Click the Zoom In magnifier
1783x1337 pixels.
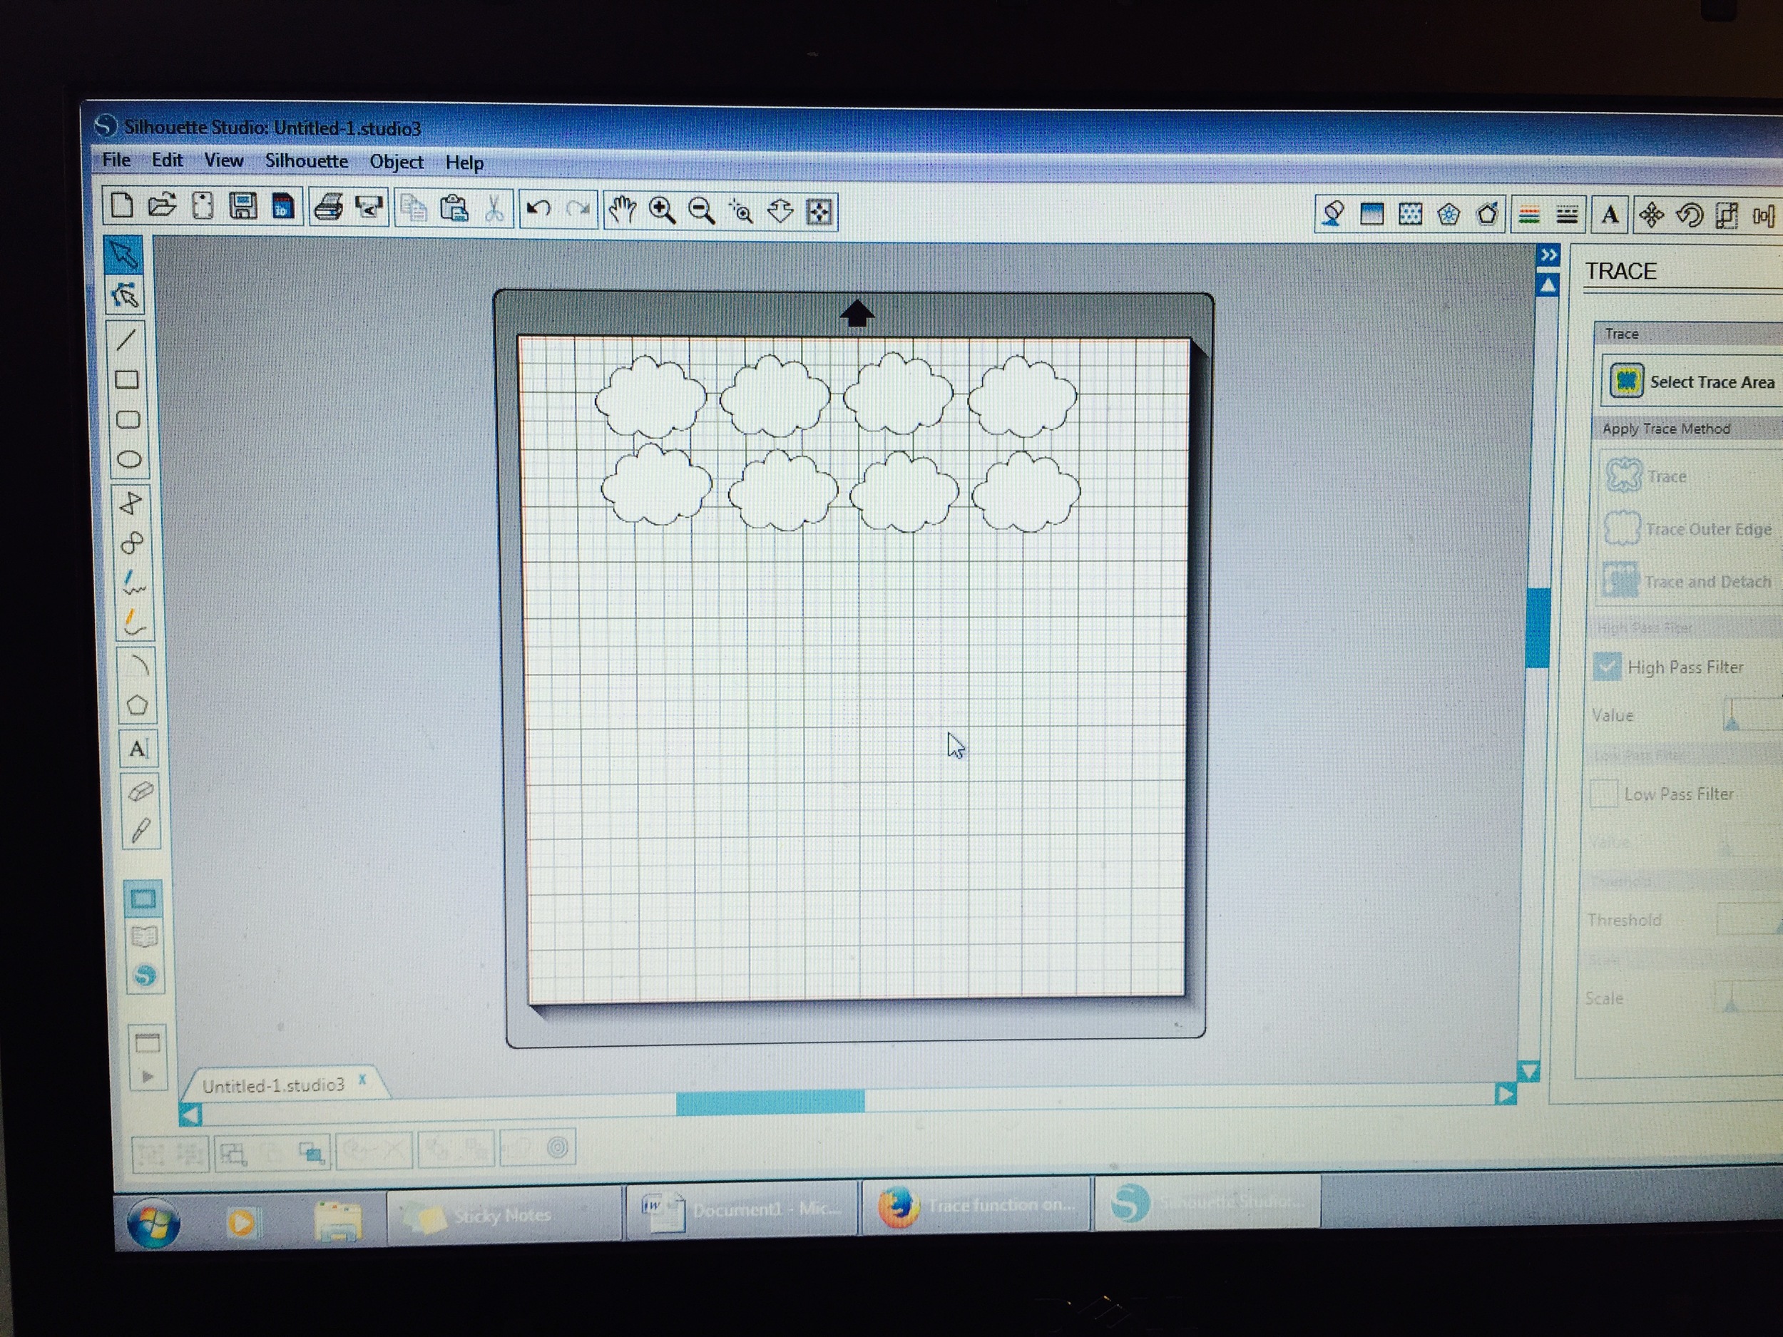(663, 211)
